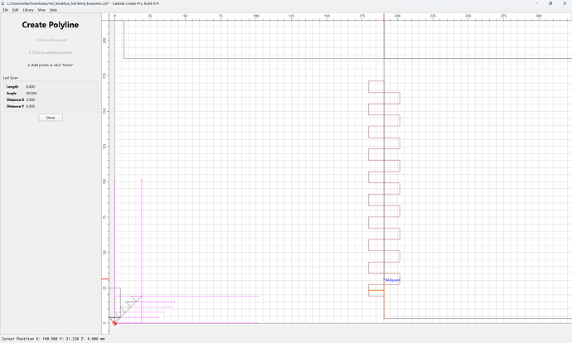Click the Carbide Create app icon in title bar
The height and width of the screenshot is (343, 572).
(x=3, y=3)
